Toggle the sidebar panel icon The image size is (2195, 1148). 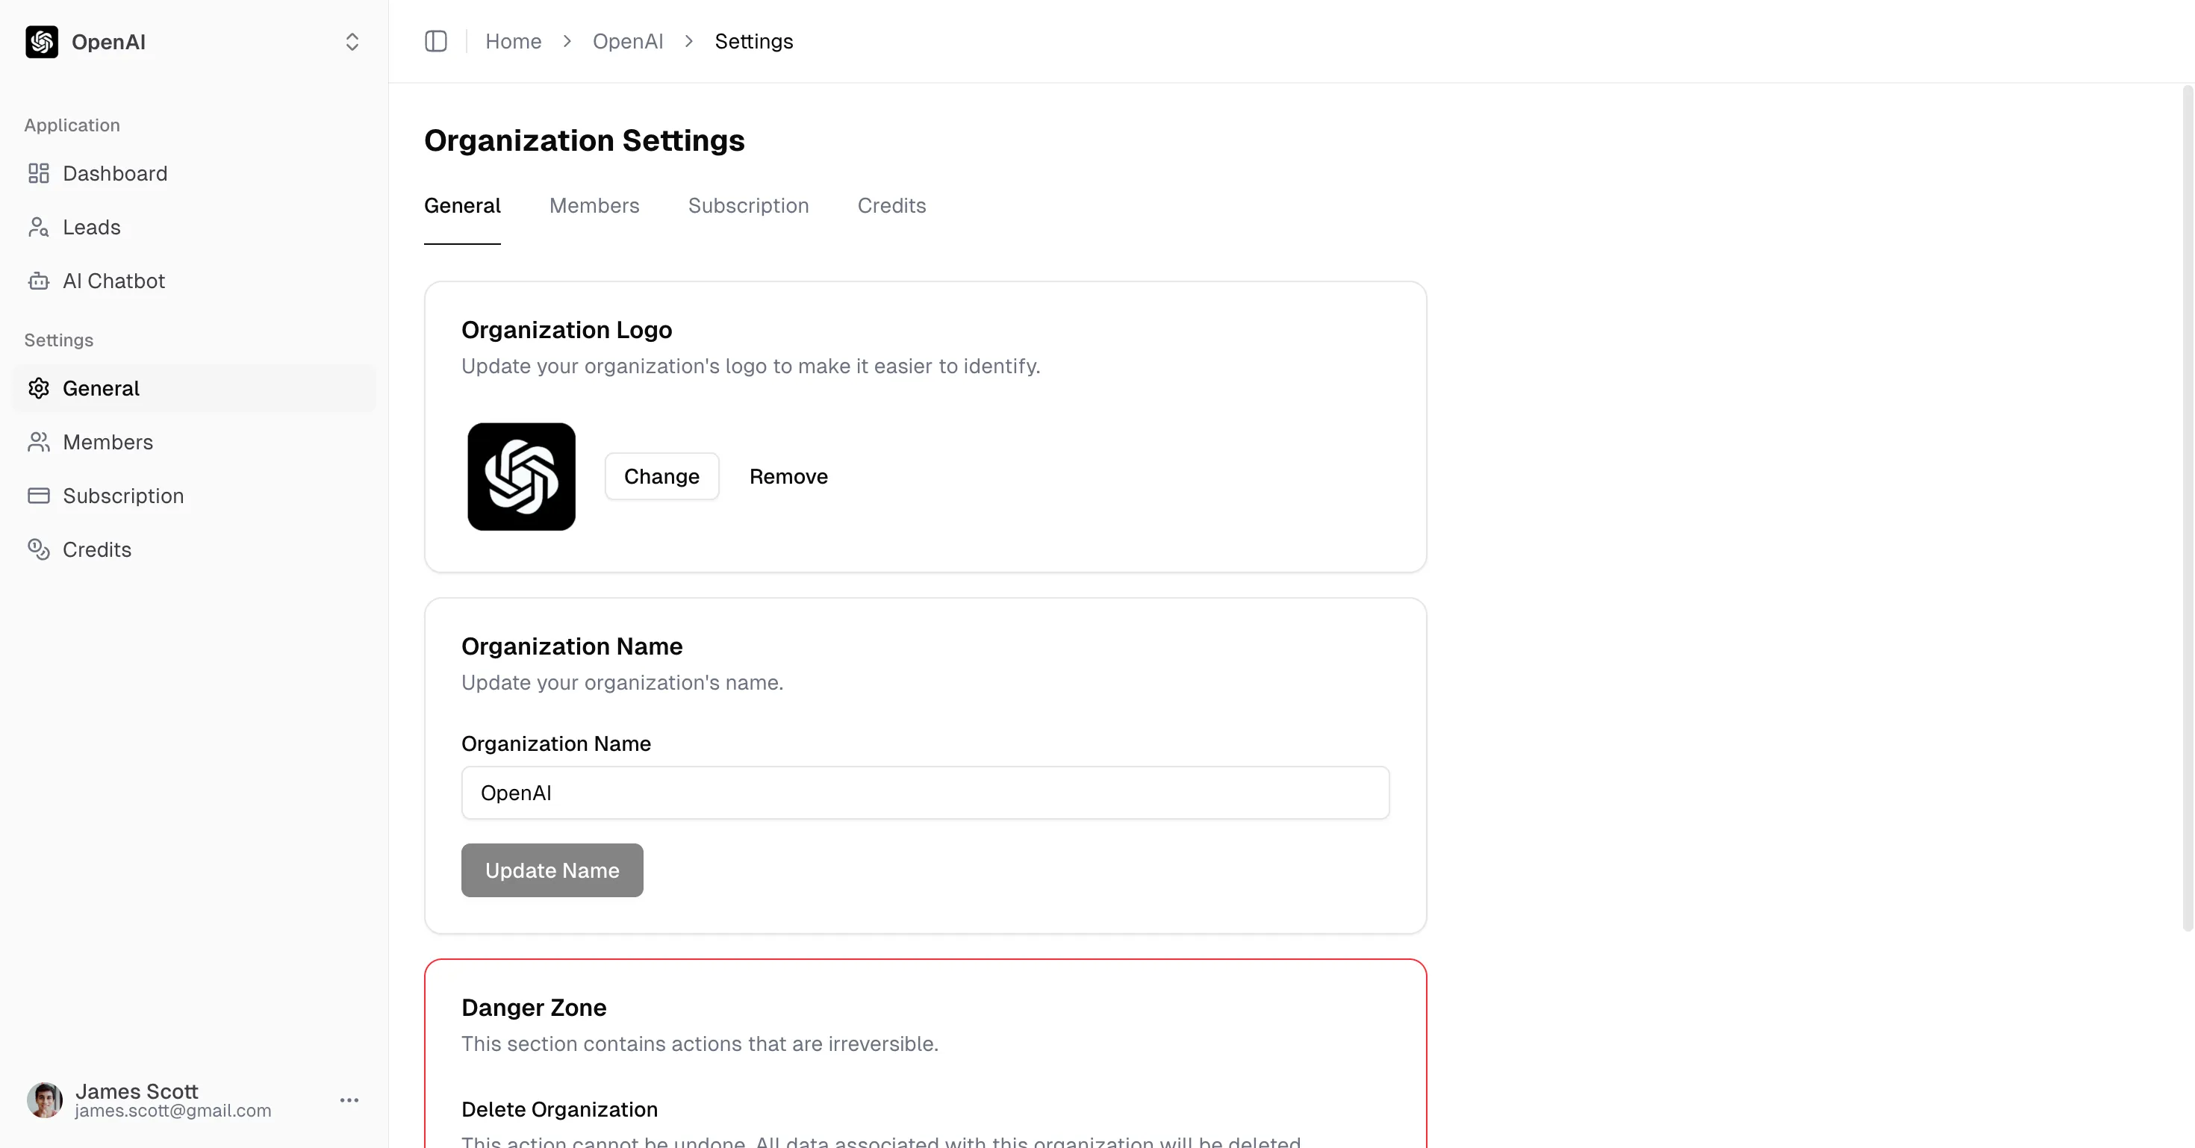tap(435, 41)
